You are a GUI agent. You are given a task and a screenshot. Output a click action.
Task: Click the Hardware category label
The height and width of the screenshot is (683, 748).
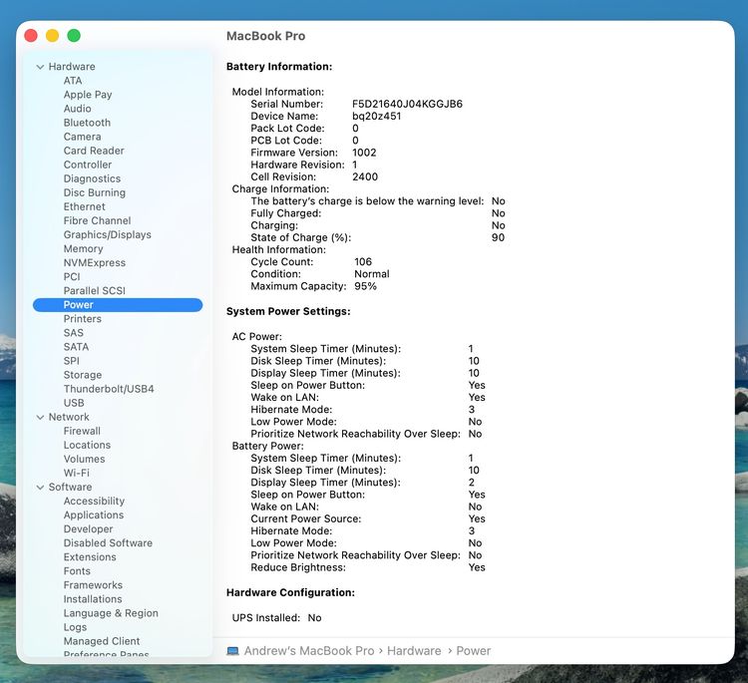(72, 67)
